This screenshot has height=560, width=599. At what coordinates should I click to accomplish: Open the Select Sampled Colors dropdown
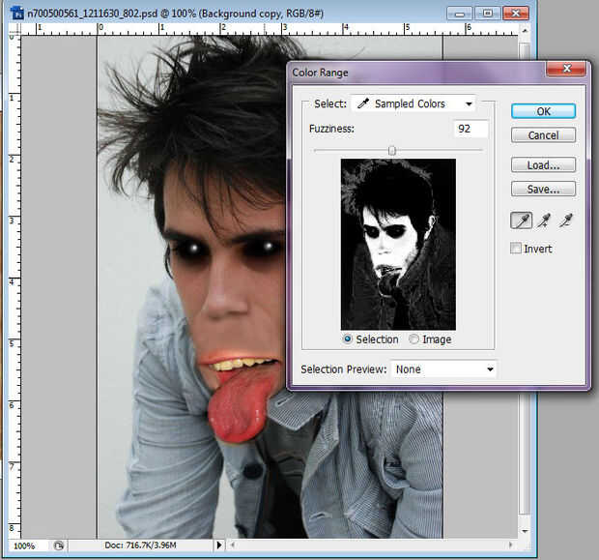coord(414,103)
